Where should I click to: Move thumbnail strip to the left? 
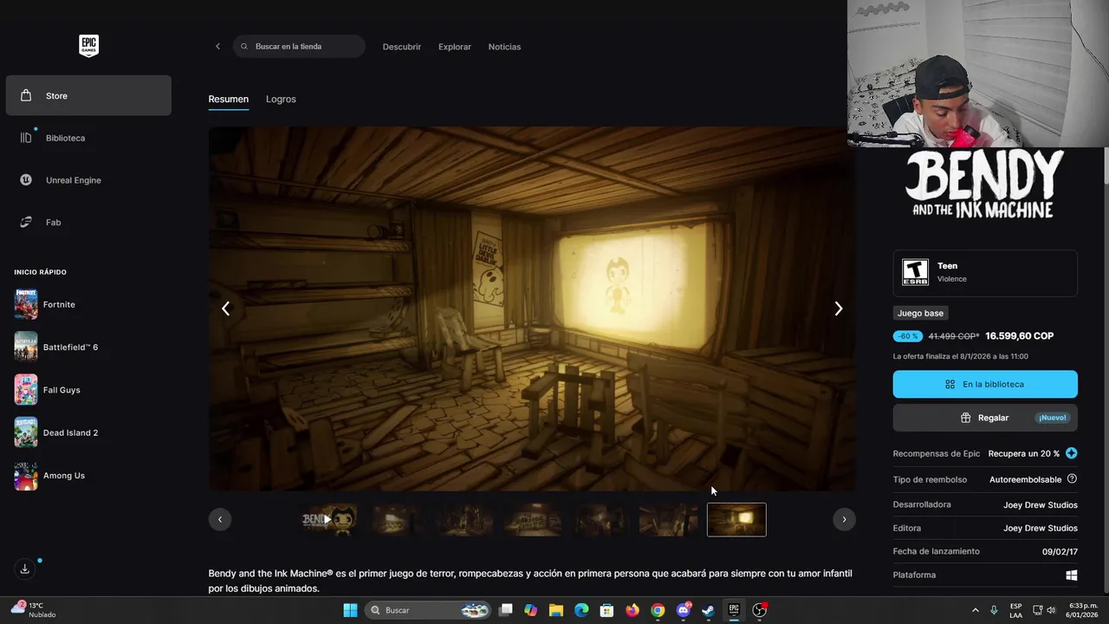tap(220, 519)
